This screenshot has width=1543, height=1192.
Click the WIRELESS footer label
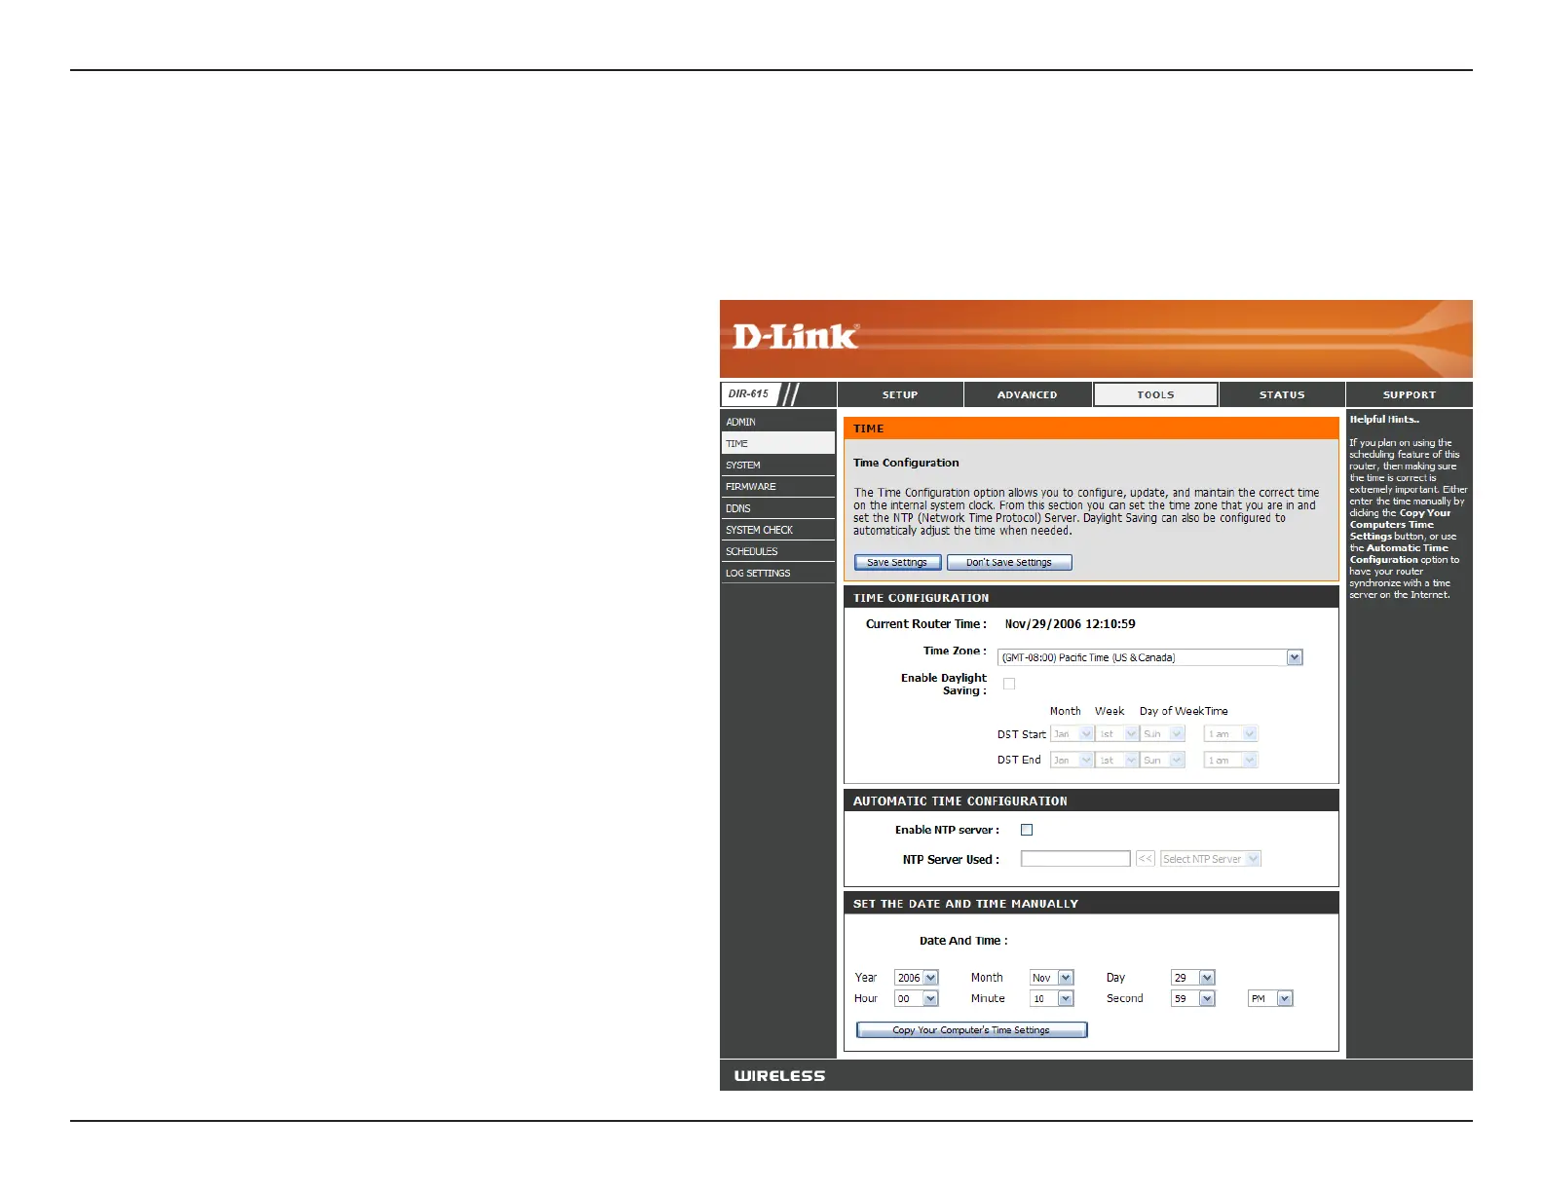click(779, 1076)
